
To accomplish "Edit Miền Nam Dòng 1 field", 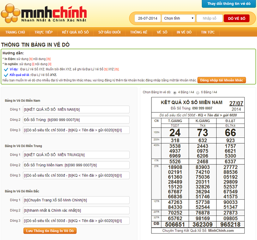I will (x=76, y=110).
